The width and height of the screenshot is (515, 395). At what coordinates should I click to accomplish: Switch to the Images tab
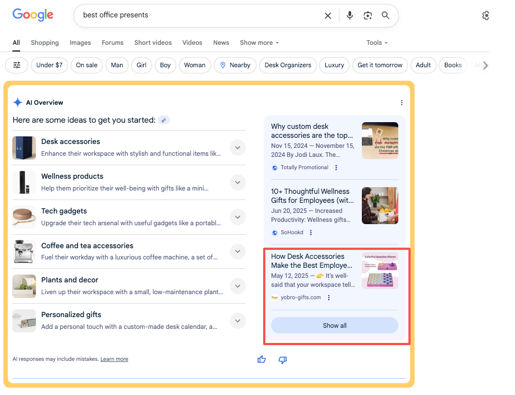click(80, 43)
